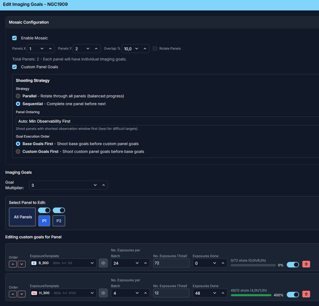Screen dimensions: 319x306
Task: Delete the H_300 exposure goal row
Action: coord(306,294)
